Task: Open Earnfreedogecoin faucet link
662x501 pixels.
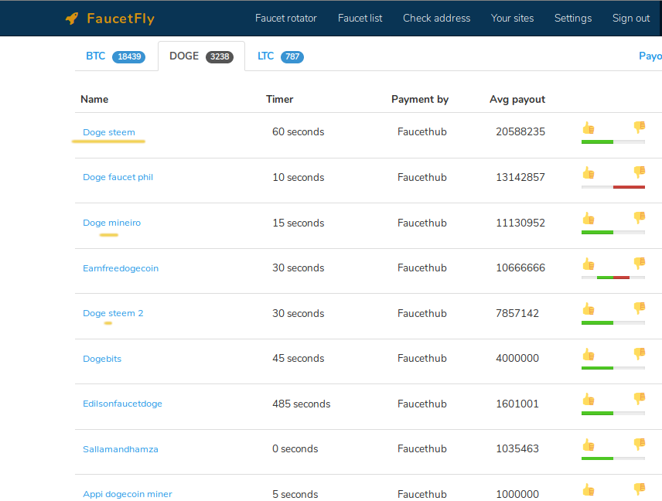Action: (121, 268)
